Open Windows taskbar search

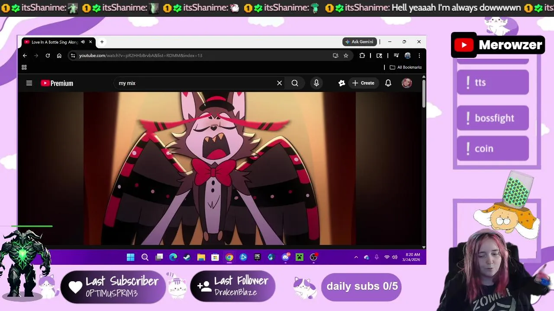(x=145, y=257)
